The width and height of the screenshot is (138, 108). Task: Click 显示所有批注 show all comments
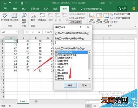tap(77, 18)
